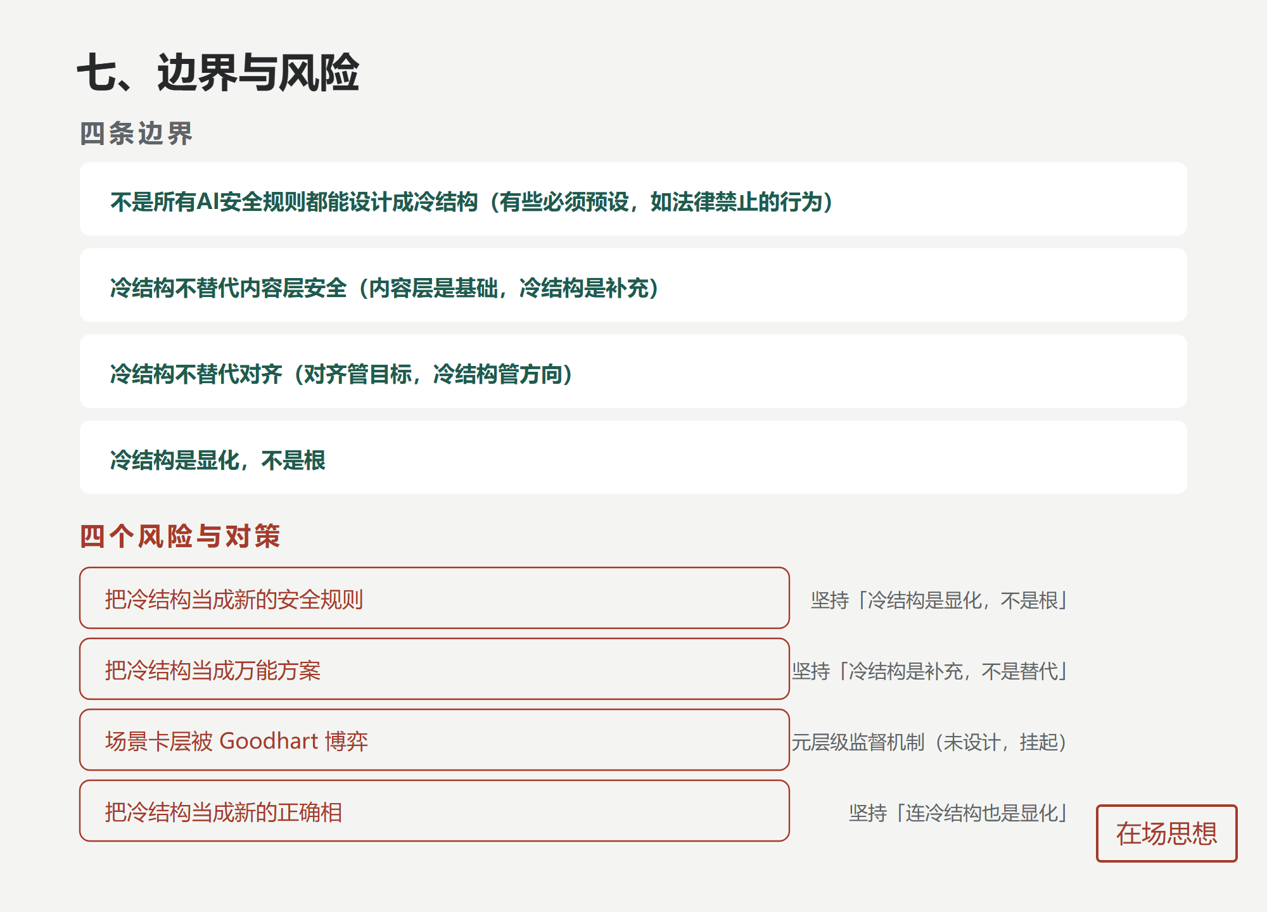Click the 四条边界 subheading
The width and height of the screenshot is (1267, 912).
pos(136,134)
